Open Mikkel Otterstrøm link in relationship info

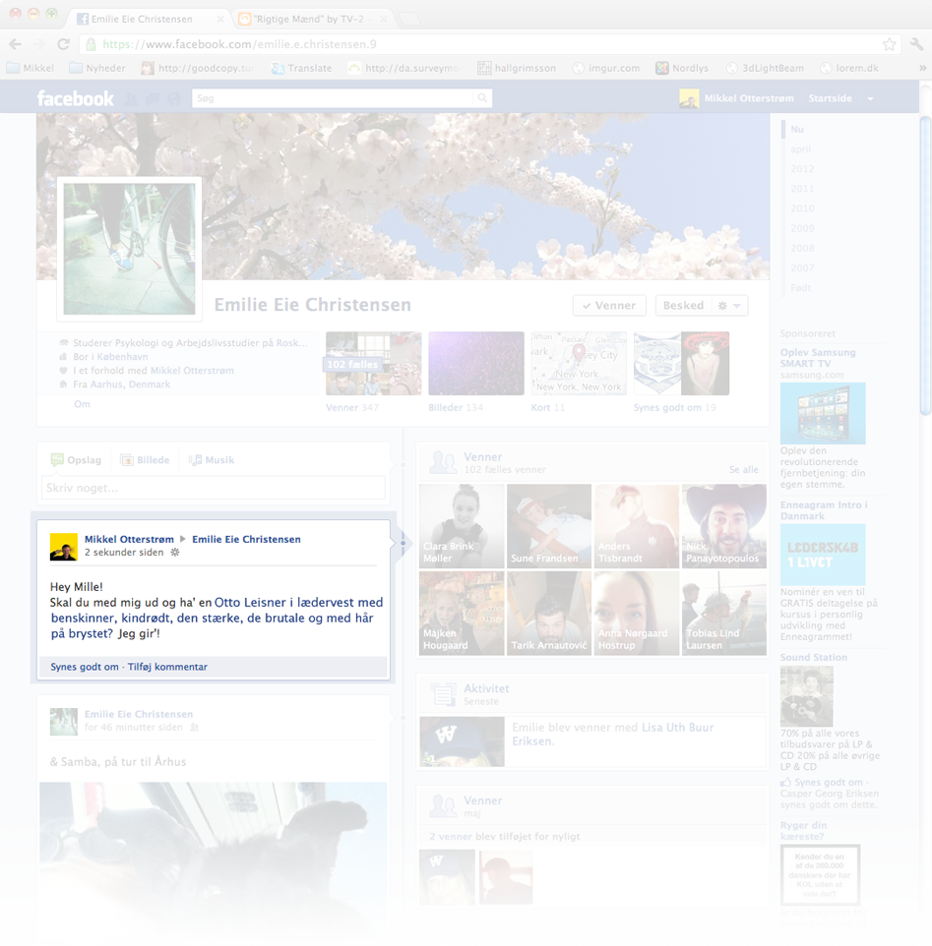click(x=192, y=371)
